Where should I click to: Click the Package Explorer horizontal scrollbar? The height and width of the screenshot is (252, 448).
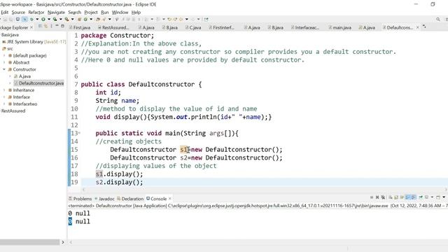pyautogui.click(x=29, y=242)
